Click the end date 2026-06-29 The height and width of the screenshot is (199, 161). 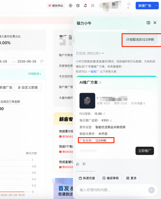click(x=27, y=62)
